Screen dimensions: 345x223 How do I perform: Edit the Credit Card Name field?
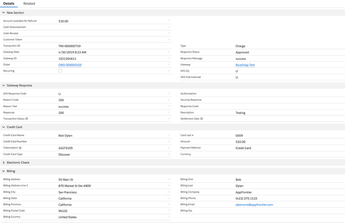tap(169, 136)
